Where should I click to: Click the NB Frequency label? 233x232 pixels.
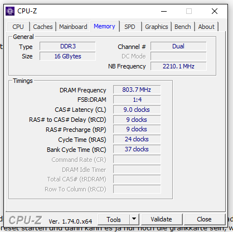click(x=127, y=66)
